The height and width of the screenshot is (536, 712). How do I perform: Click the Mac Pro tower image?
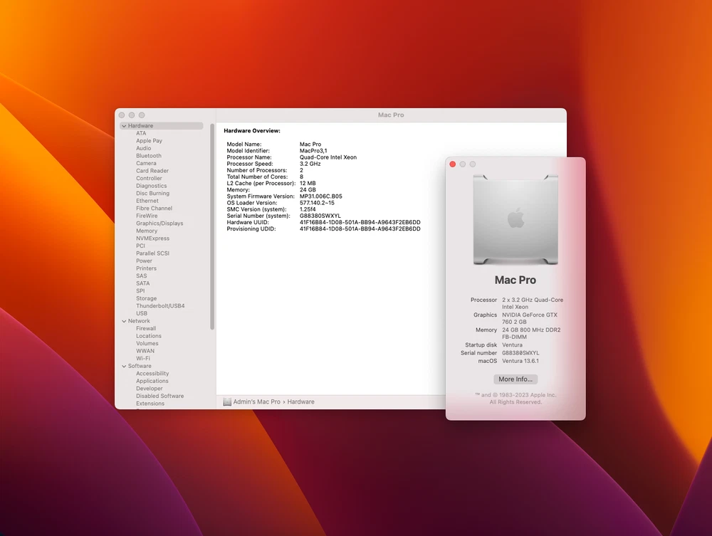[x=515, y=220]
